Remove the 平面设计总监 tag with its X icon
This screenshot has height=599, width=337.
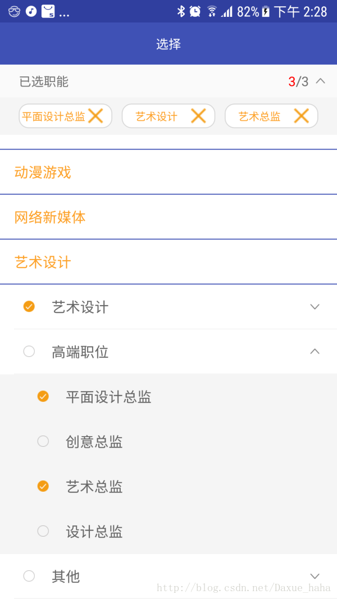pyautogui.click(x=96, y=116)
